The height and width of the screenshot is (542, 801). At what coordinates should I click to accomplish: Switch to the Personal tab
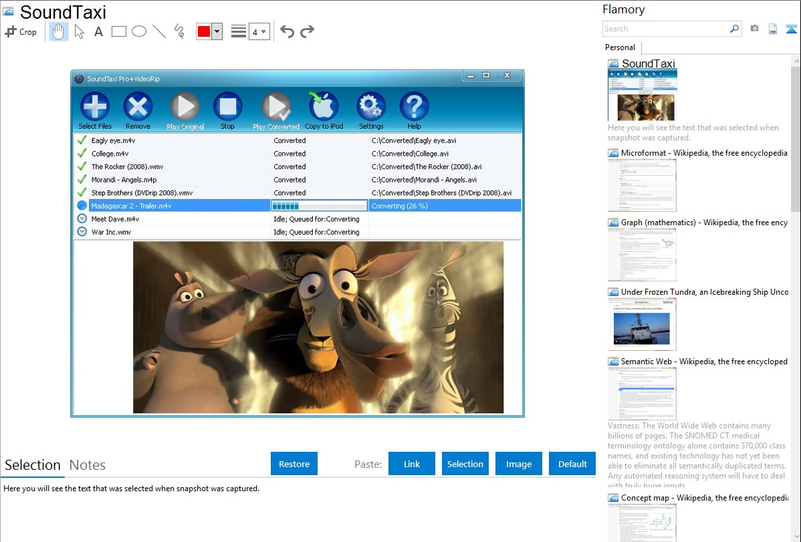[x=620, y=47]
